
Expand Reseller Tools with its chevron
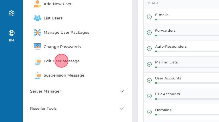122,109
